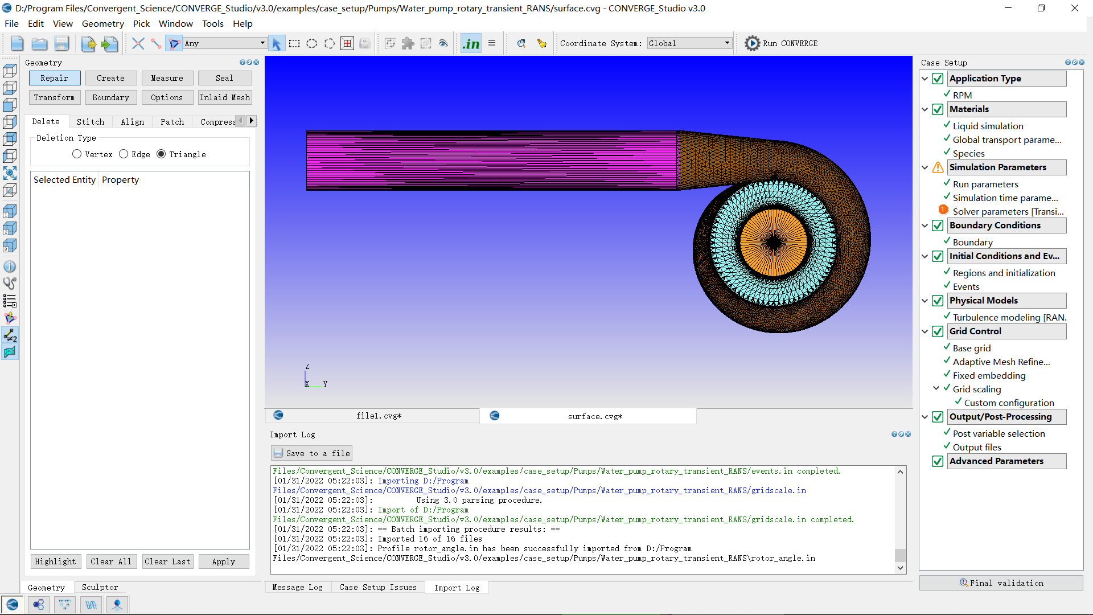The width and height of the screenshot is (1093, 615).
Task: Click the Import Log vertical scrollbar thumb
Action: (x=900, y=555)
